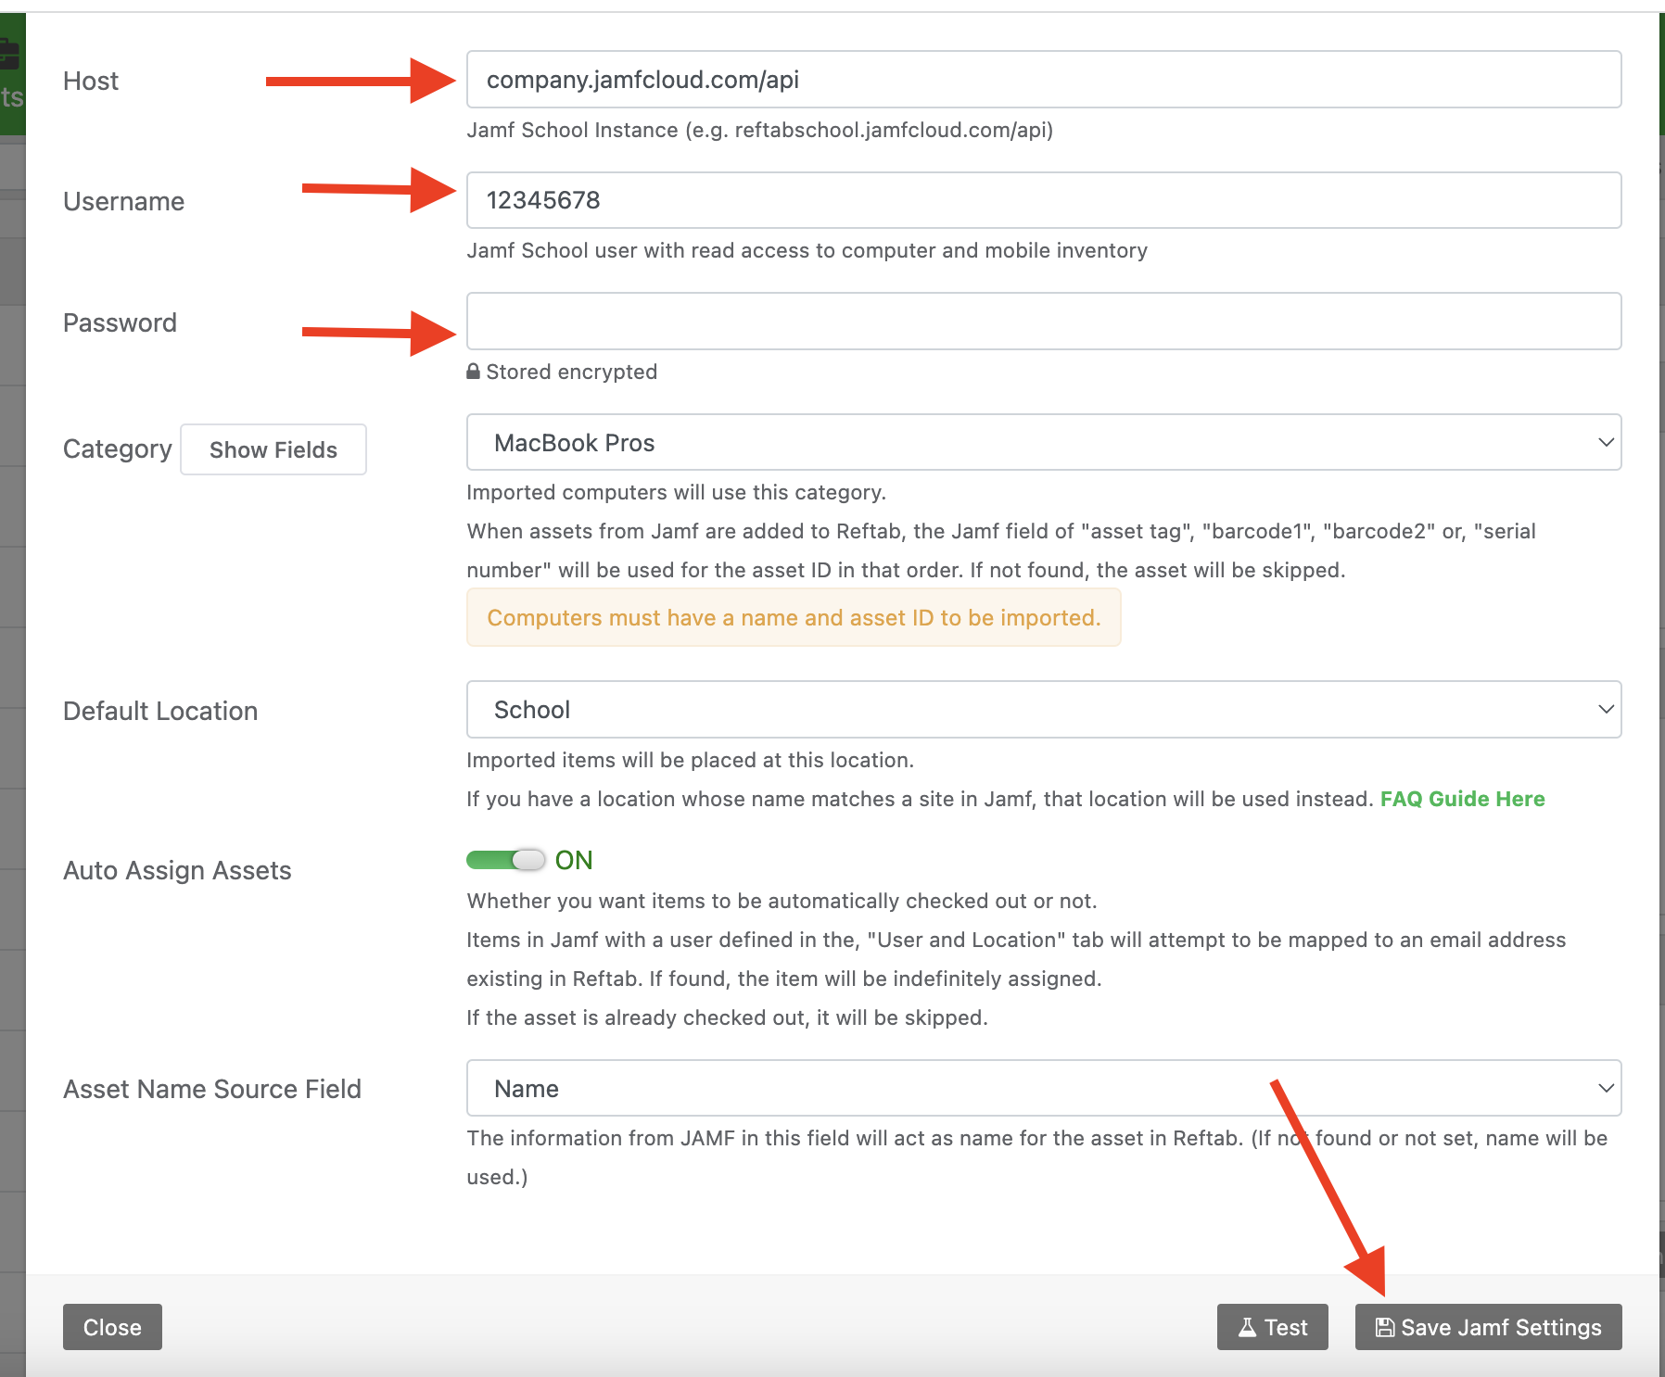Click the Jamf School Instance hint text
The image size is (1665, 1377).
(760, 130)
